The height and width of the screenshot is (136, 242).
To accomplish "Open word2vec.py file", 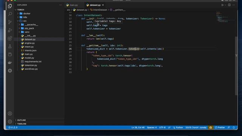I will click(x=31, y=69).
